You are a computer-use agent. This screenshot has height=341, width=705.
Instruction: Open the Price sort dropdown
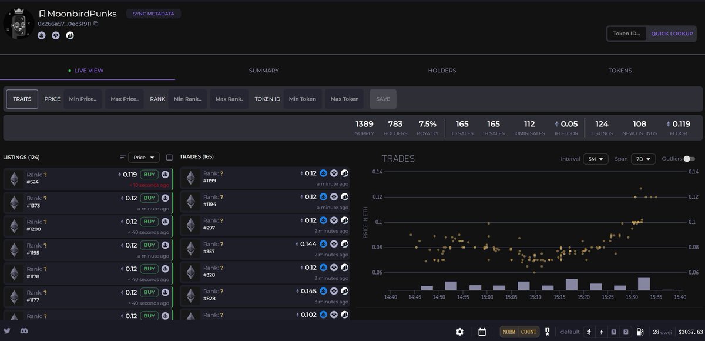pyautogui.click(x=144, y=158)
